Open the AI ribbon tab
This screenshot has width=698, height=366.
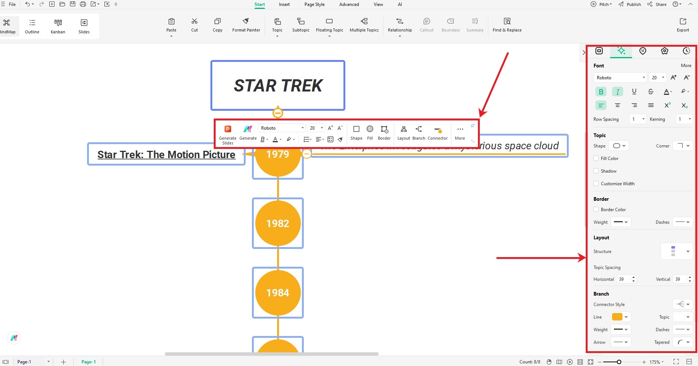[x=400, y=4]
